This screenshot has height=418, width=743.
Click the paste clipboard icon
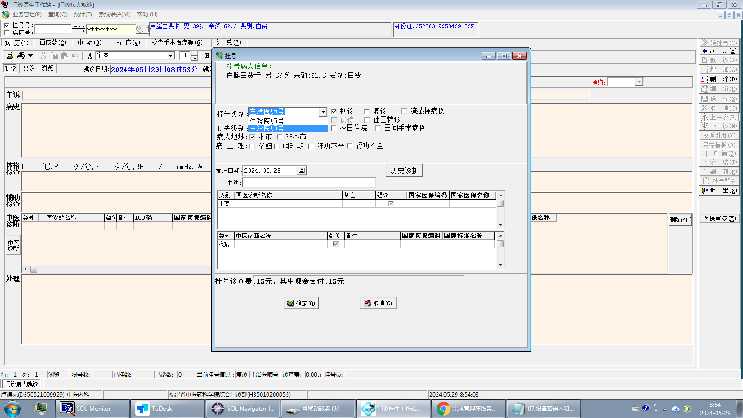pyautogui.click(x=65, y=56)
